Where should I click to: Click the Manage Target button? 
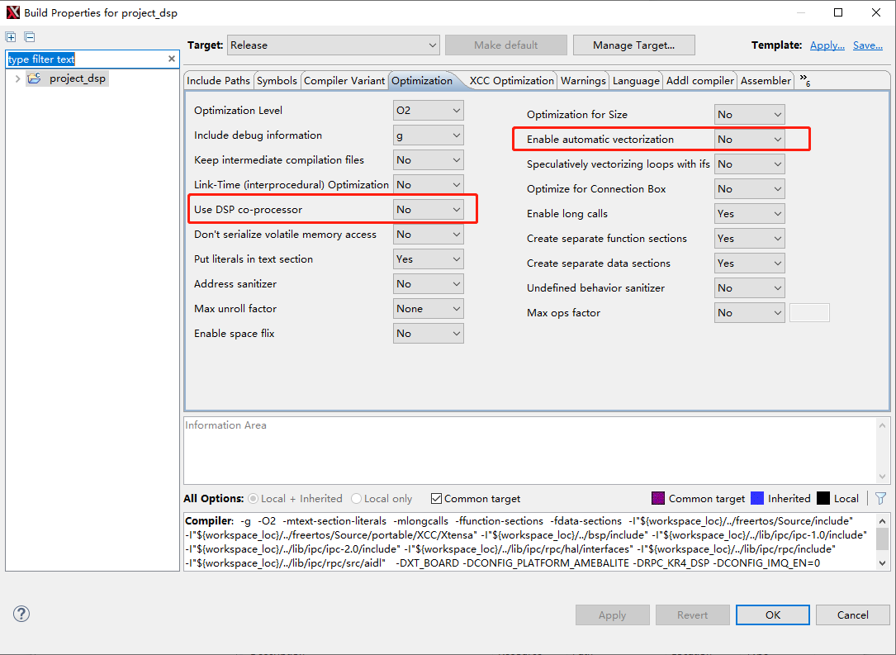(633, 45)
